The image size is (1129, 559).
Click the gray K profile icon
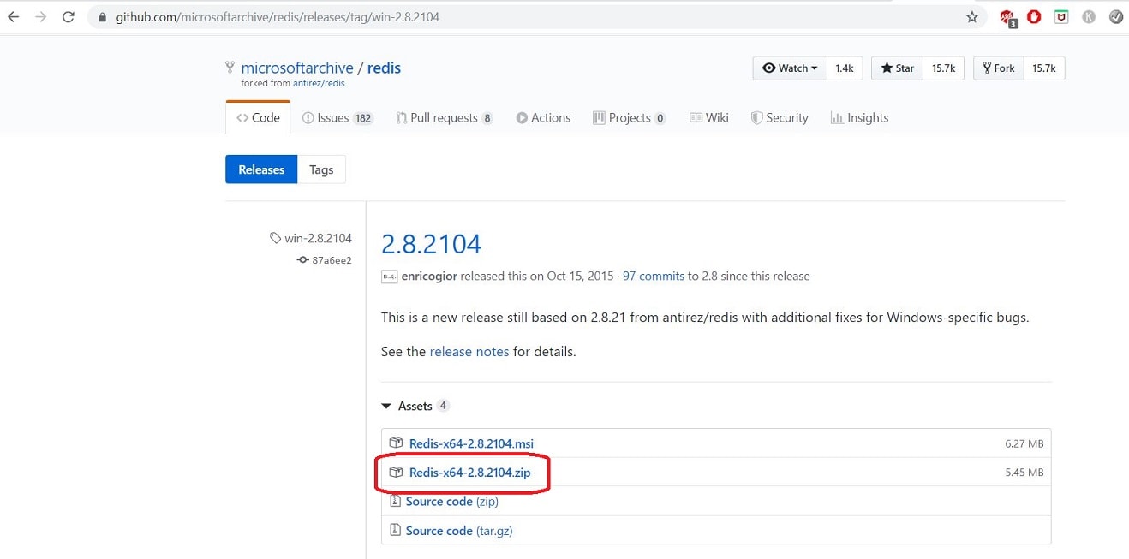click(x=1089, y=16)
